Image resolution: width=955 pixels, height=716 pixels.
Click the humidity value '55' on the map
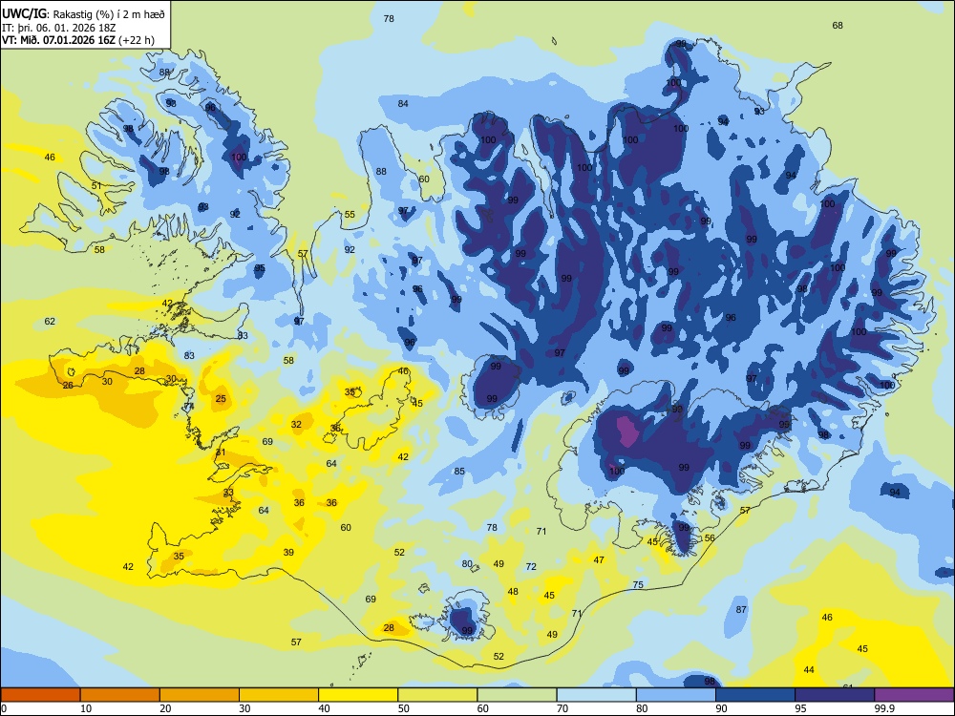click(350, 214)
